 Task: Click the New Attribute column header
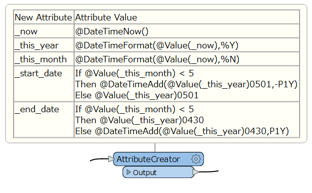(44, 17)
